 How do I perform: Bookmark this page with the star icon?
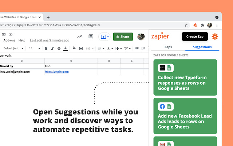click(x=186, y=25)
